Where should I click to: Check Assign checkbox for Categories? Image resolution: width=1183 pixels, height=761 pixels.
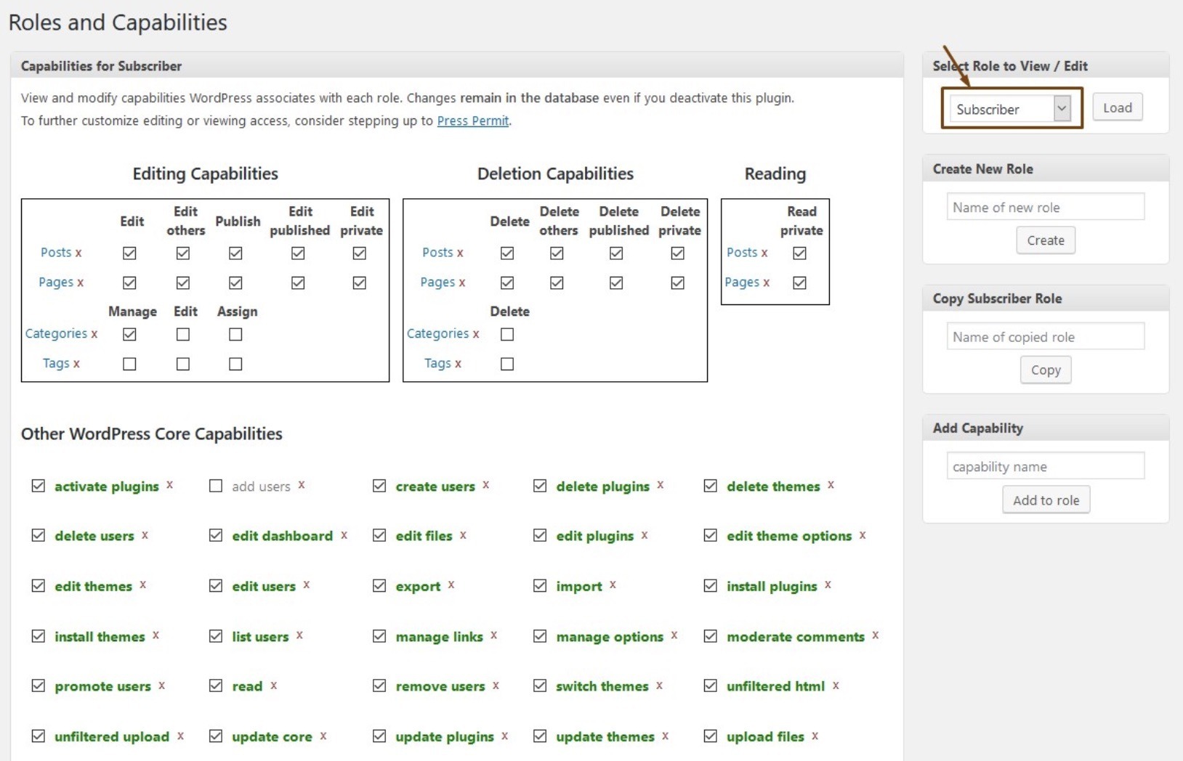pyautogui.click(x=235, y=334)
